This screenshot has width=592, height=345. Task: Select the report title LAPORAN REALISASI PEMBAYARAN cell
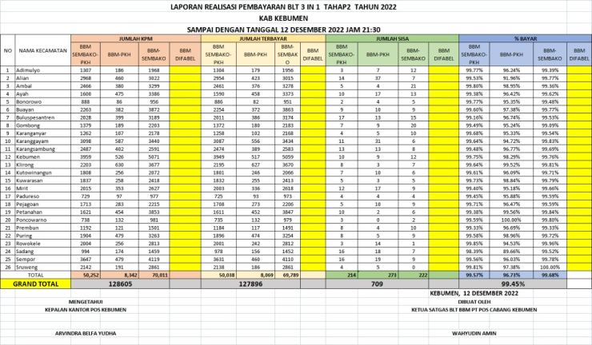click(x=283, y=6)
